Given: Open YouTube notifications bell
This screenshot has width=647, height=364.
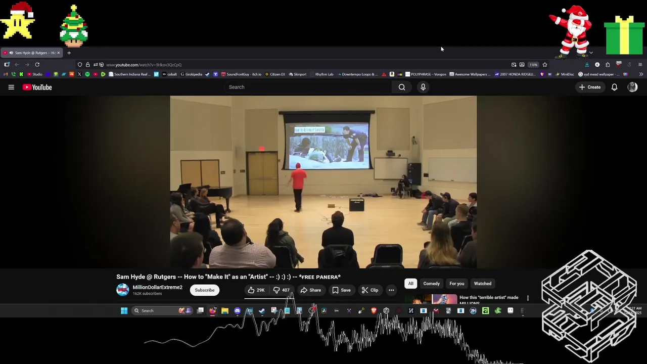Looking at the screenshot, I should click(x=614, y=87).
